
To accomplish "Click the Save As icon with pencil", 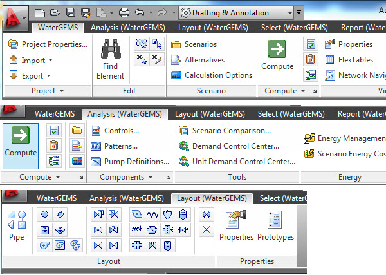I will click(86, 13).
